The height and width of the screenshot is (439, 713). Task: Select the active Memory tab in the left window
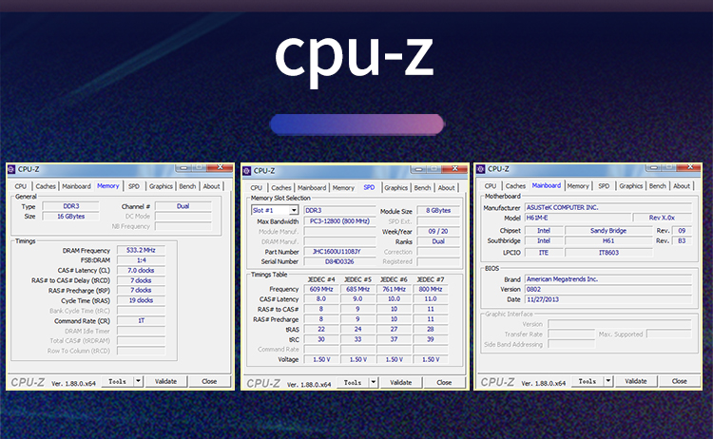point(107,186)
